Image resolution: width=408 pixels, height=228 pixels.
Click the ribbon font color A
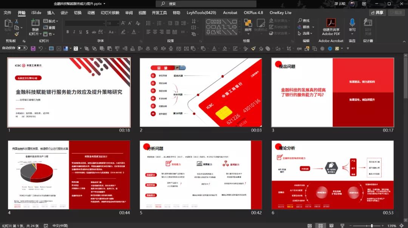pyautogui.click(x=134, y=32)
